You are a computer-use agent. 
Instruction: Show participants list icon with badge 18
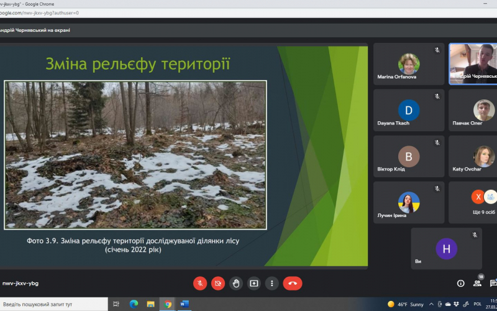pyautogui.click(x=477, y=283)
